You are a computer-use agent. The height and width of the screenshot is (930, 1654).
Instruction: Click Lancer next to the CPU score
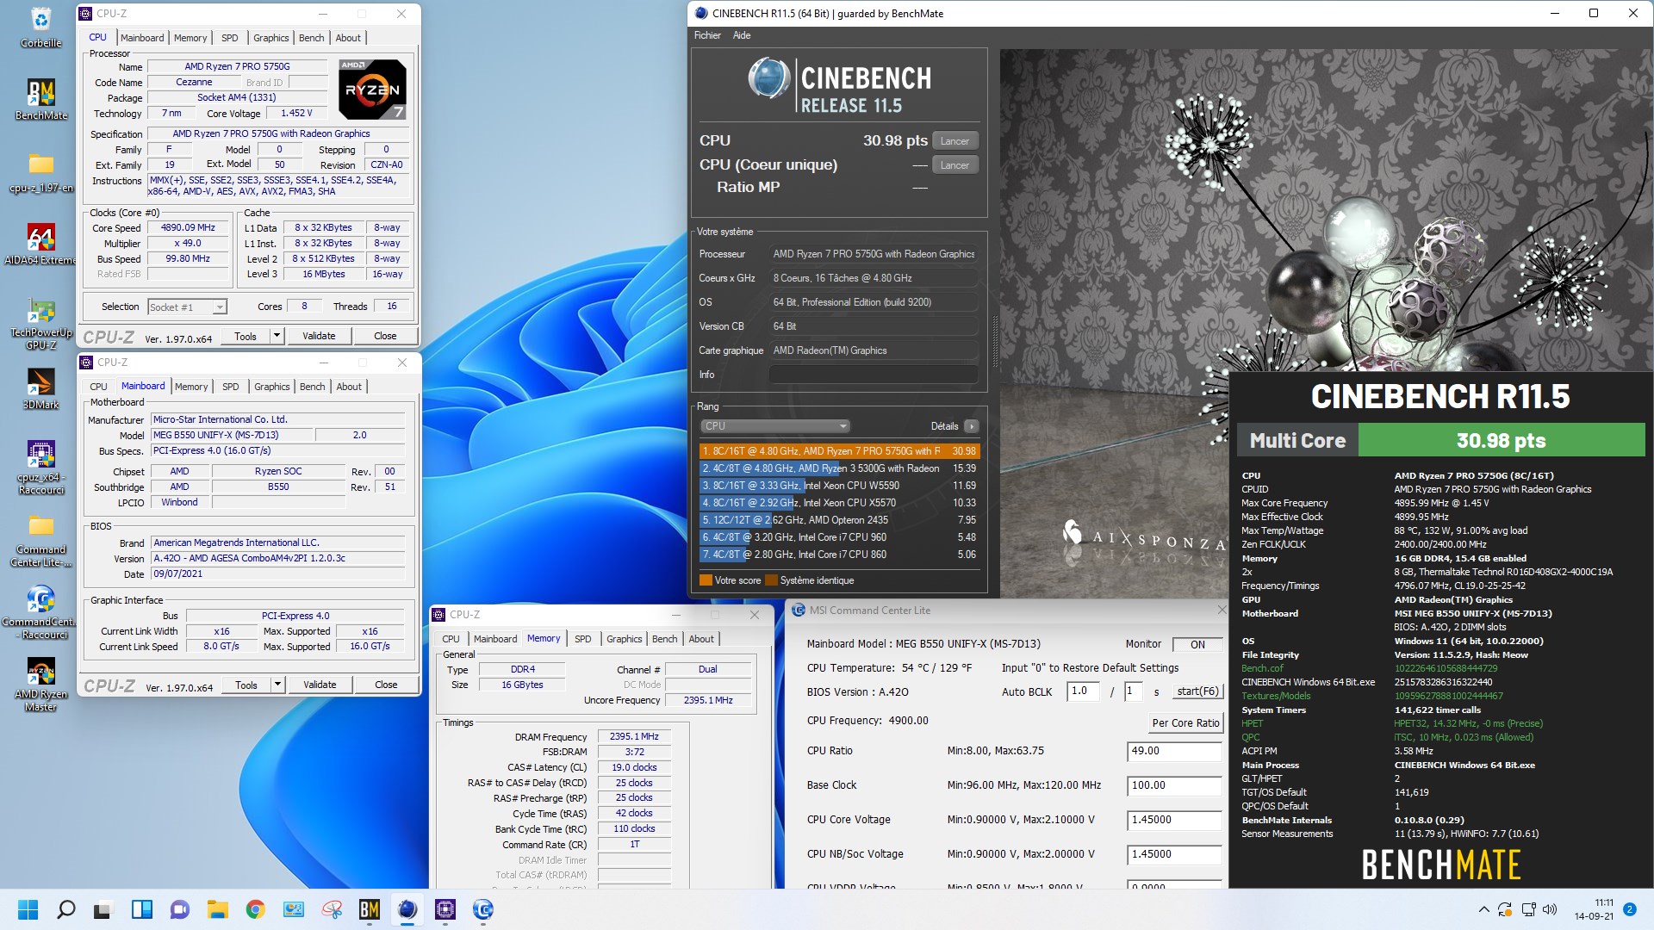[x=954, y=141]
